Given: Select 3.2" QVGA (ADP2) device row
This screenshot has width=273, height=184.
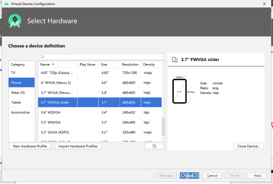Looking at the screenshot, I should 100,132.
